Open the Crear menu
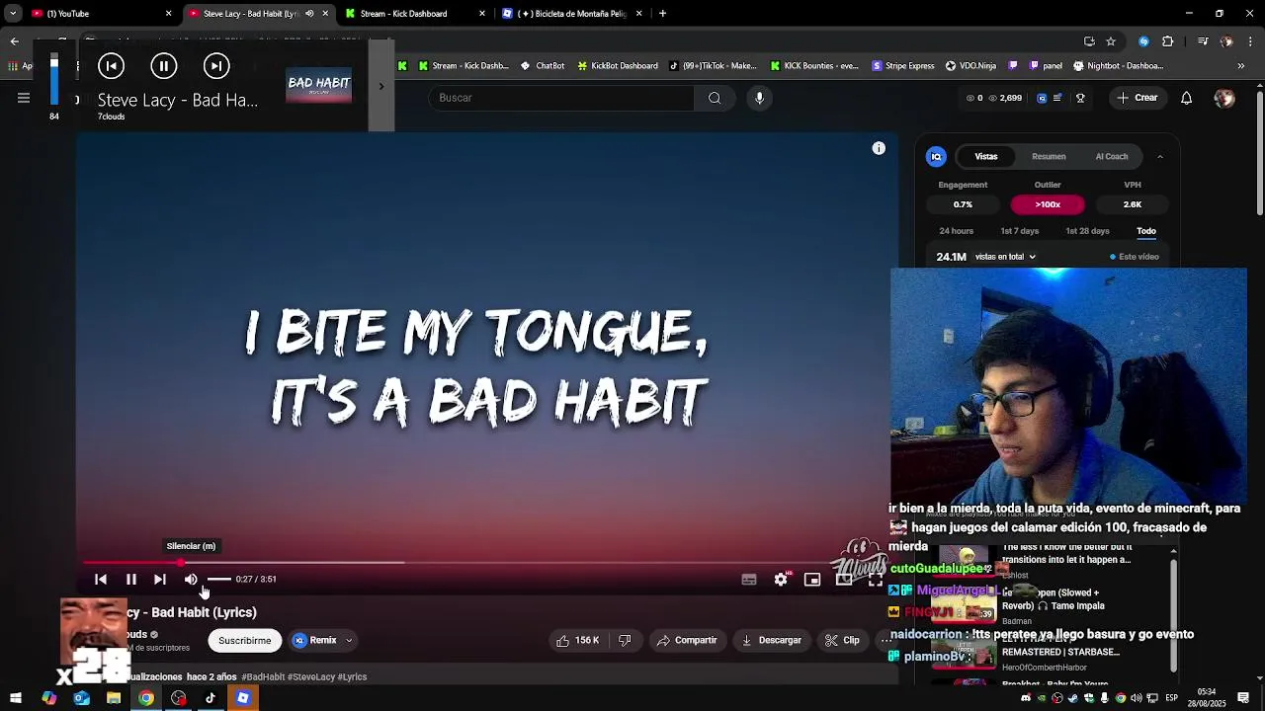Image resolution: width=1265 pixels, height=711 pixels. pos(1137,98)
